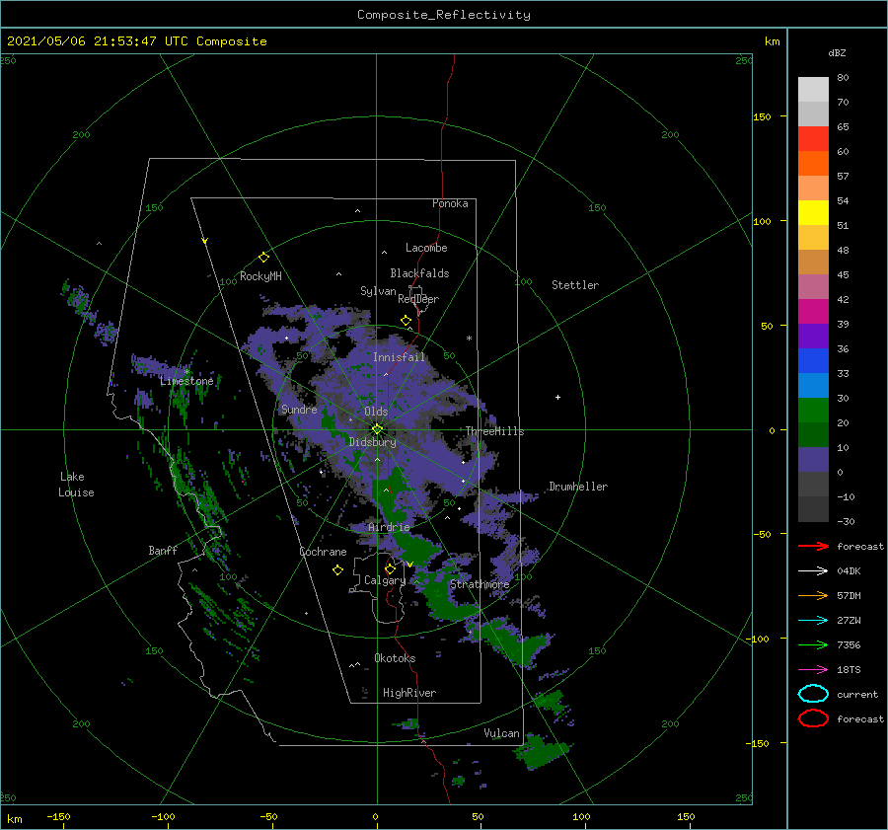Click the Calgary city label
The height and width of the screenshot is (830, 888).
pyautogui.click(x=385, y=580)
